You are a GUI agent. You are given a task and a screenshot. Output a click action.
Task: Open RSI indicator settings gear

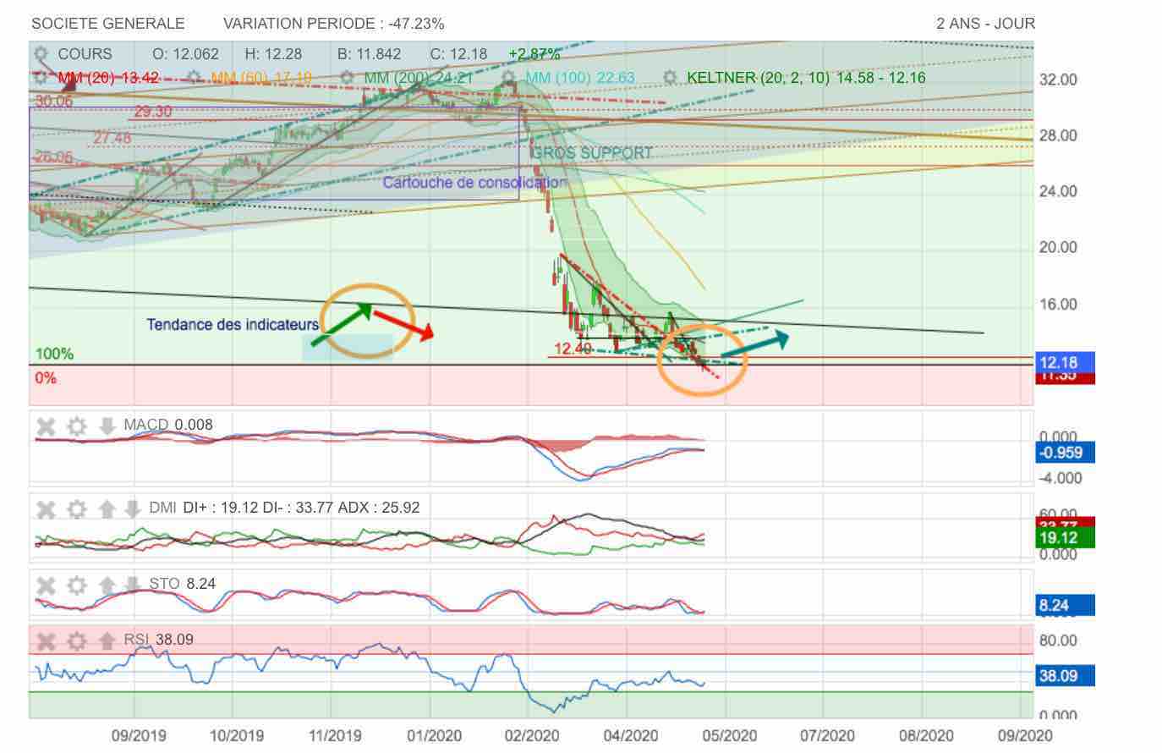tap(77, 640)
